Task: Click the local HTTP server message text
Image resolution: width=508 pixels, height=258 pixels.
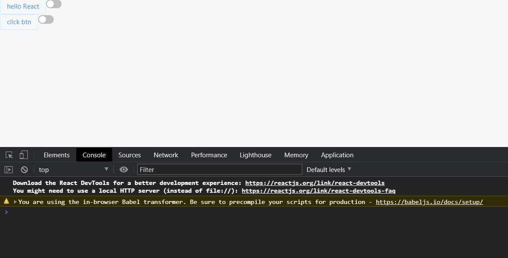Action: click(x=125, y=191)
